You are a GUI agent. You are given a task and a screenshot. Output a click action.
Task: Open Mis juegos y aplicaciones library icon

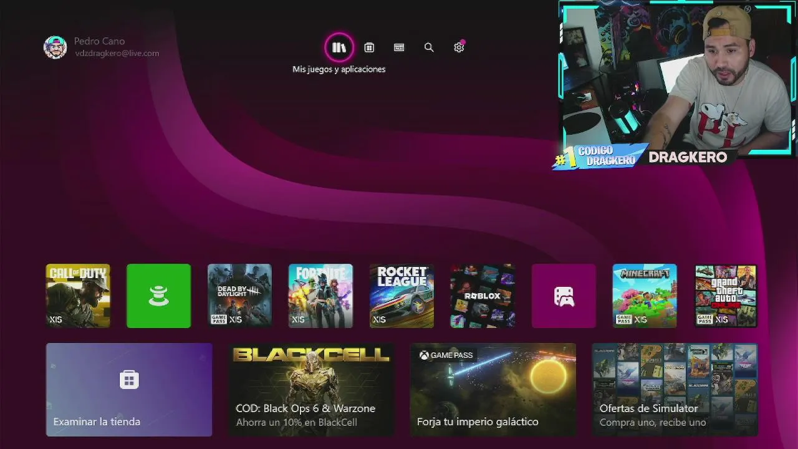click(x=339, y=47)
